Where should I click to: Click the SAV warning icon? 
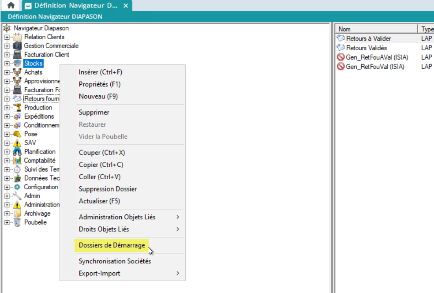click(17, 143)
